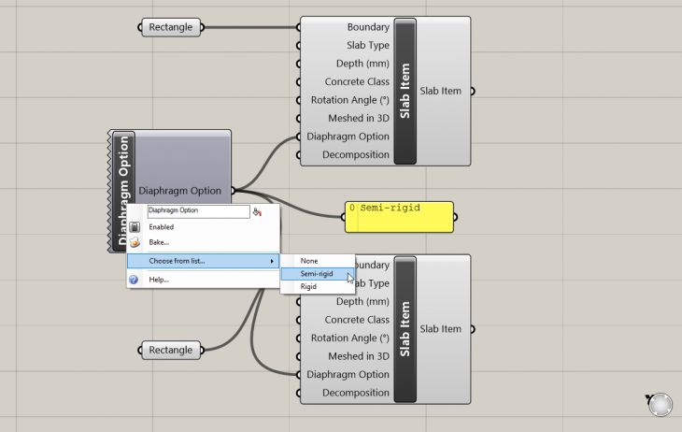Click bottom Rotation Angle input
Image resolution: width=682 pixels, height=432 pixels.
349,338
